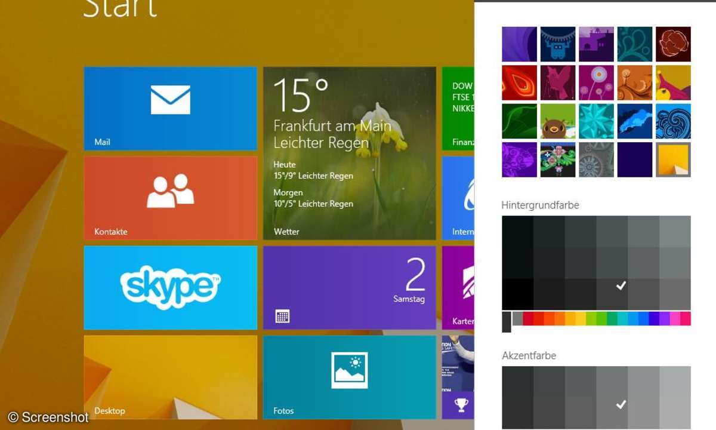This screenshot has height=430, width=716.
Task: Open the green Finanzen tile
Action: [458, 108]
